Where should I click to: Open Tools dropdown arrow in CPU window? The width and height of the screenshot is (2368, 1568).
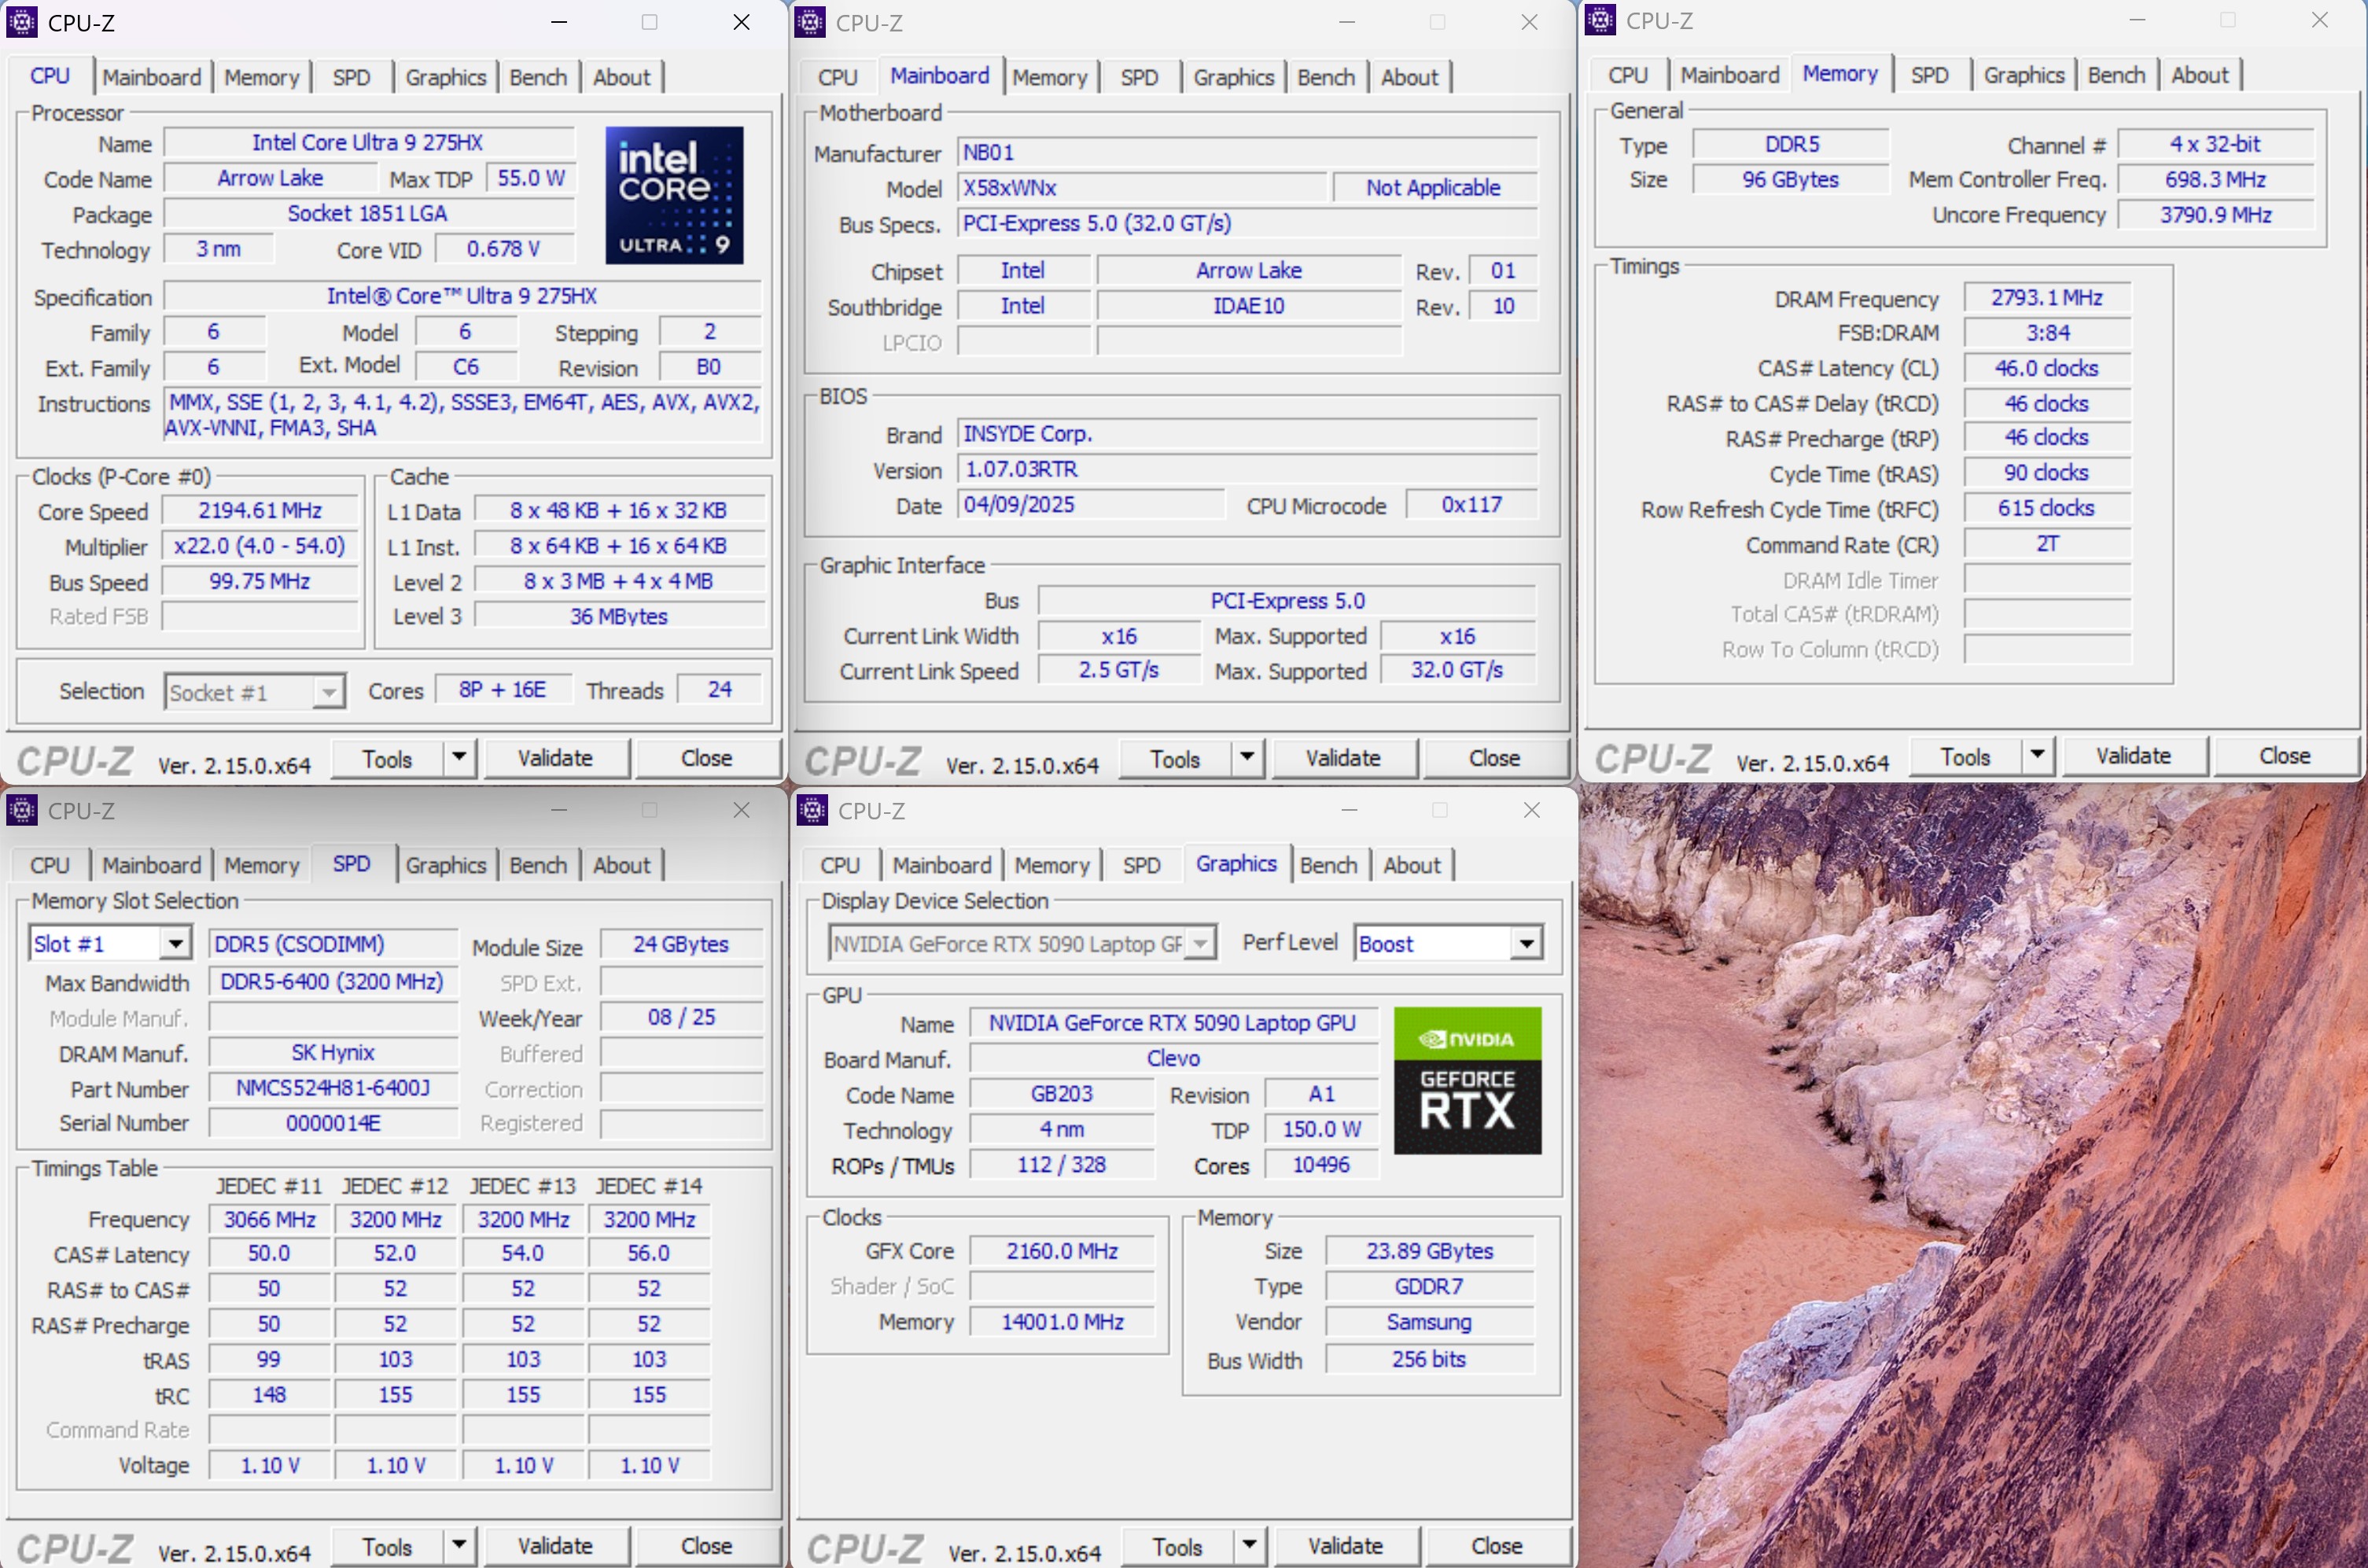tap(459, 757)
